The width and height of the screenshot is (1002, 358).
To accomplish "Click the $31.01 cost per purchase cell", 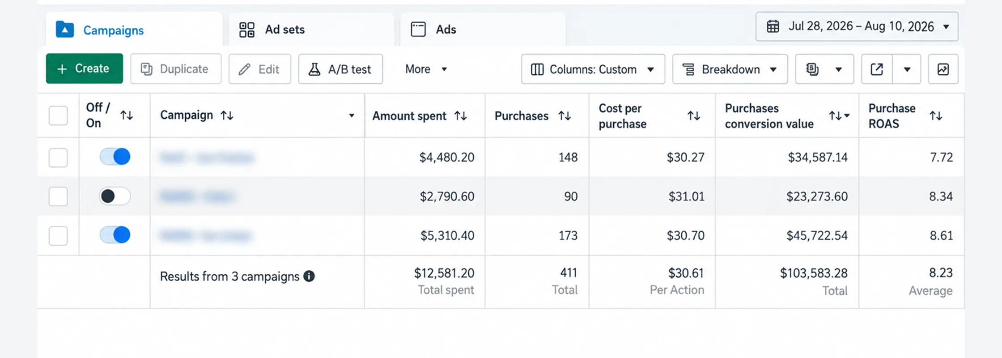I will (x=687, y=196).
